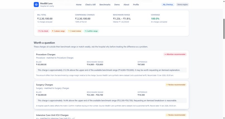Click the billed amount ₹ 58,000.00
225x119 pixels.
coord(41,95)
